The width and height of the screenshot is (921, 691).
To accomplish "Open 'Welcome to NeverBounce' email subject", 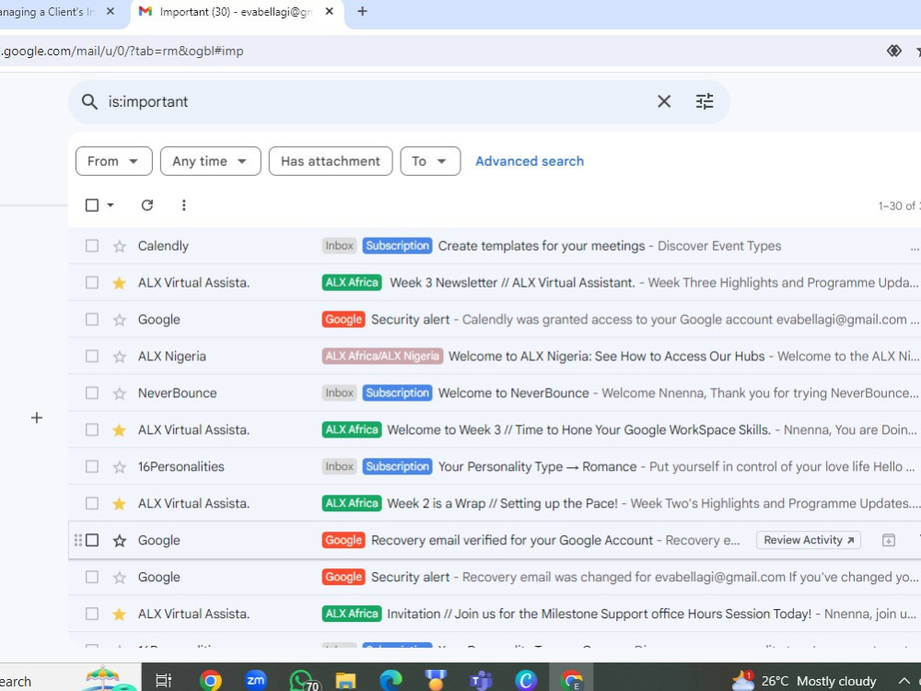I will pyautogui.click(x=513, y=392).
